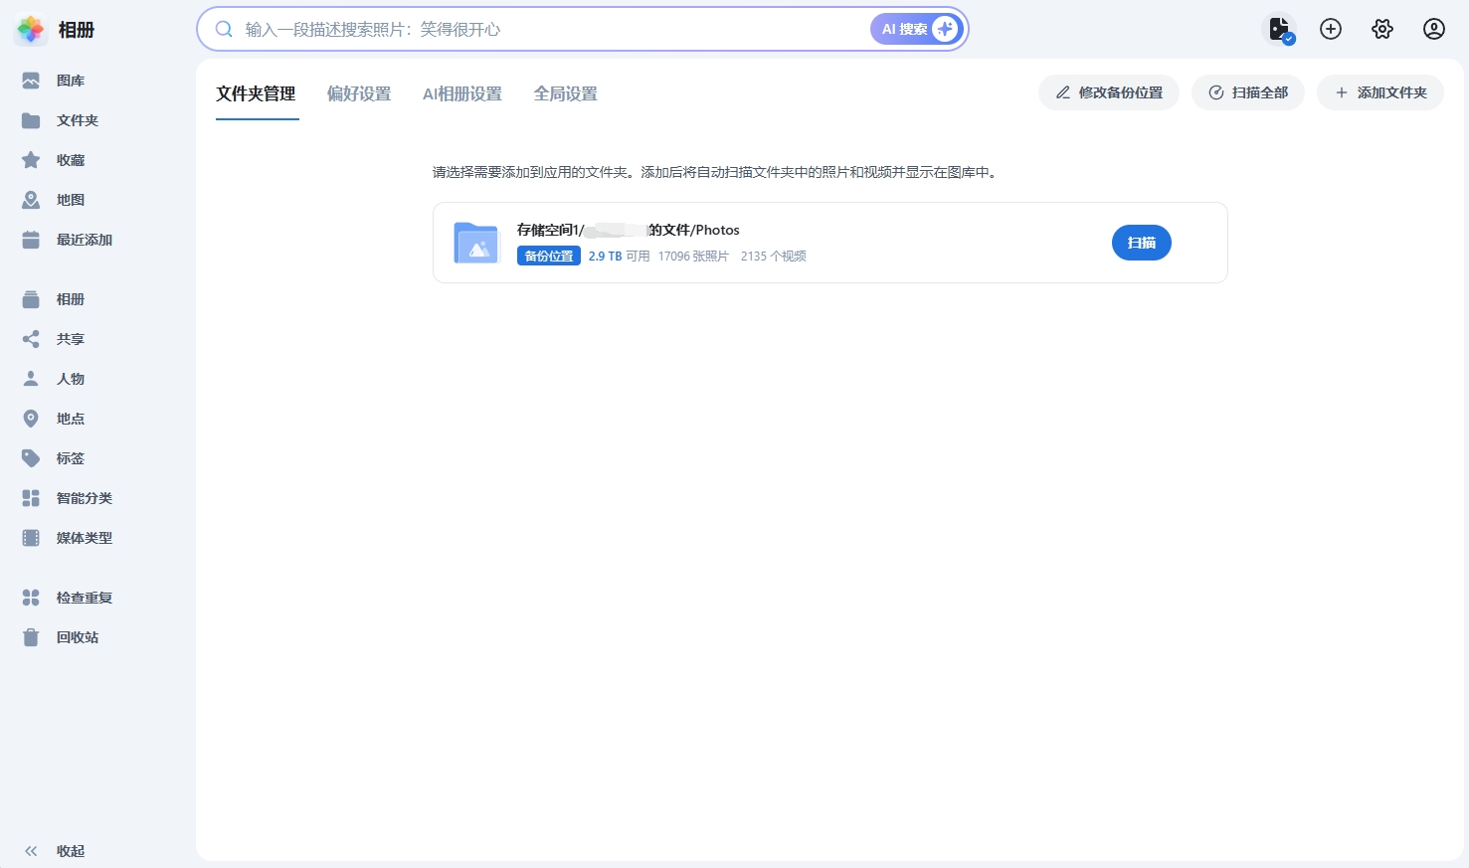Click the plus icon in the top bar
1469x868 pixels.
(1330, 29)
